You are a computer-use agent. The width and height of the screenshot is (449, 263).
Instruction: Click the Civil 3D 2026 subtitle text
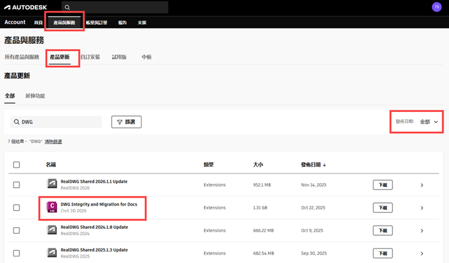coord(73,211)
